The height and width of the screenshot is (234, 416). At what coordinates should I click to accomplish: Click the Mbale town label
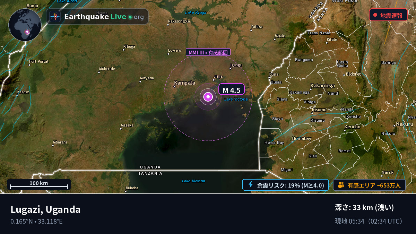pos(280,36)
